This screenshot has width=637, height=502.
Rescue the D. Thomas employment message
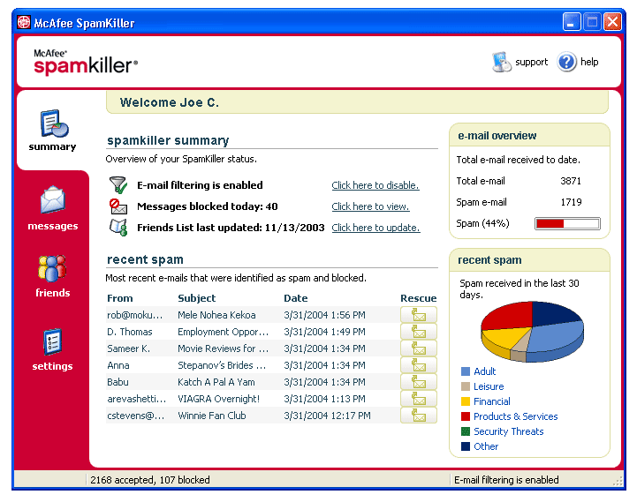[x=419, y=332]
